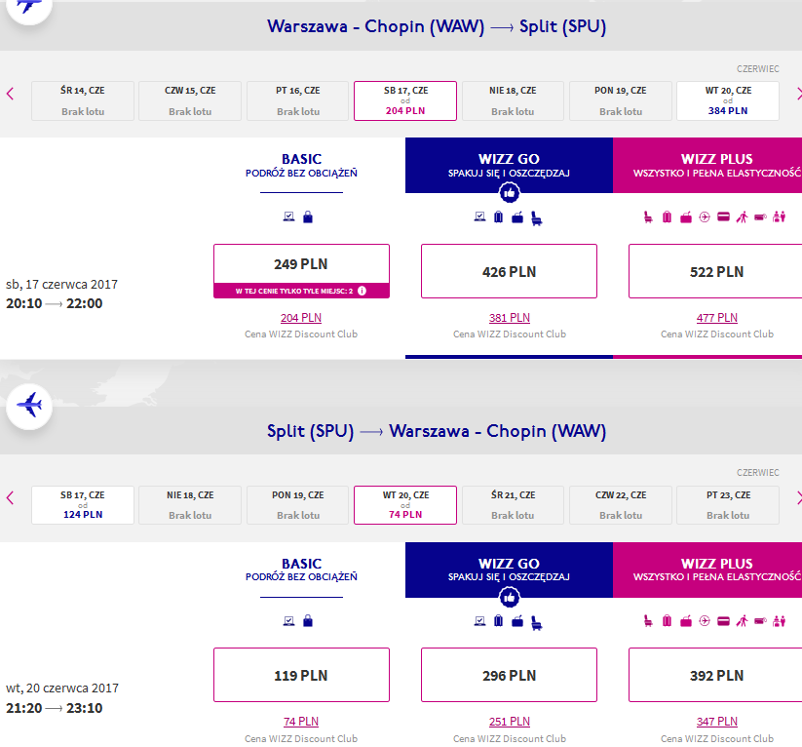This screenshot has width=802, height=747.
Task: Click outbound WIZZ GO column header
Action: pyautogui.click(x=509, y=166)
